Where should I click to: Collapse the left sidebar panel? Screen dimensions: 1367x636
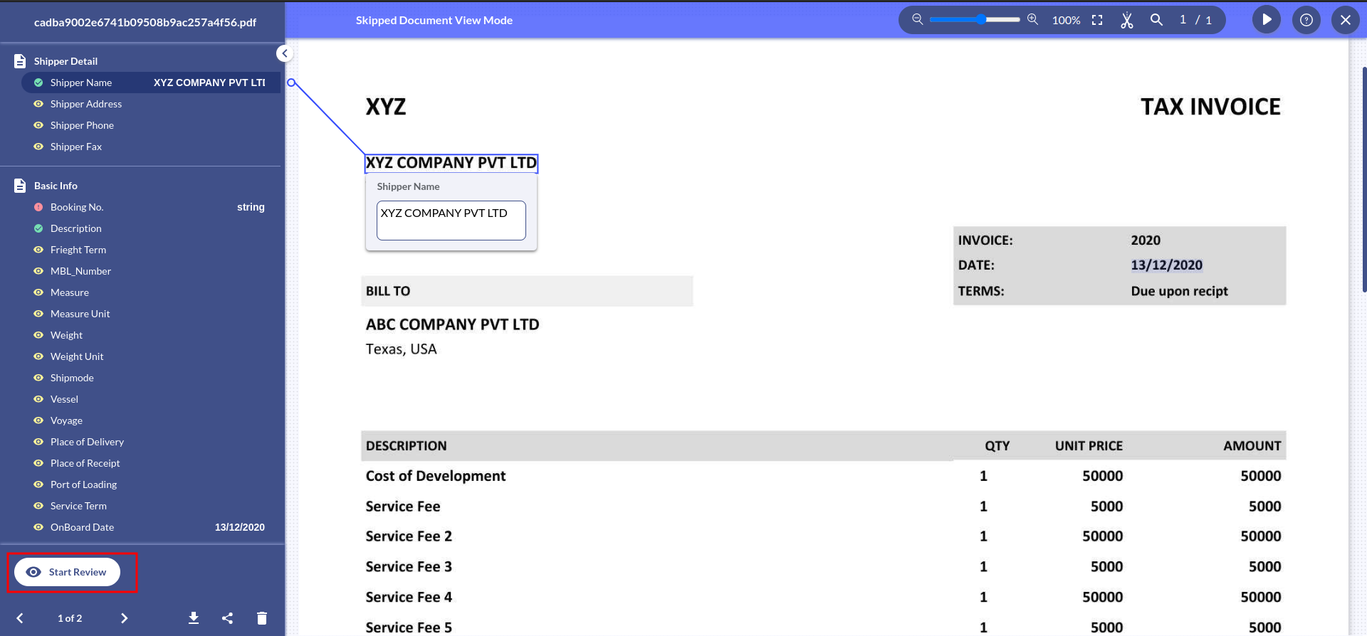point(284,53)
